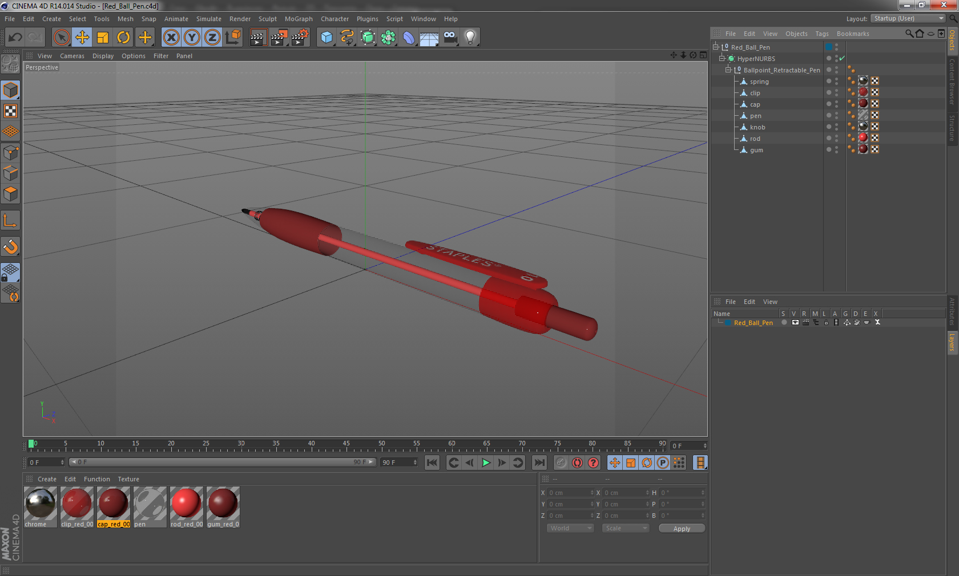Toggle autokeying button

[577, 463]
